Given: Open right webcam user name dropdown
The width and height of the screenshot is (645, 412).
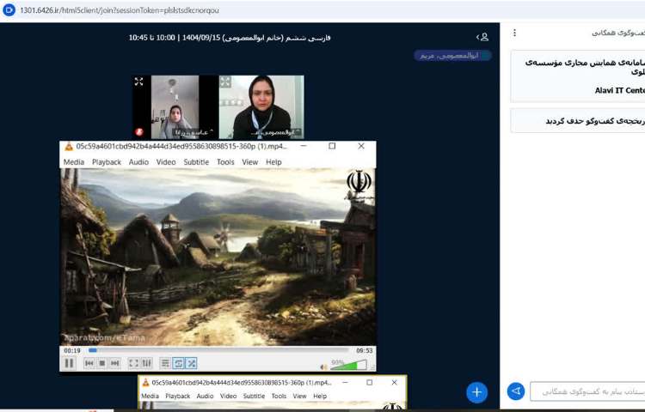Looking at the screenshot, I should point(276,132).
